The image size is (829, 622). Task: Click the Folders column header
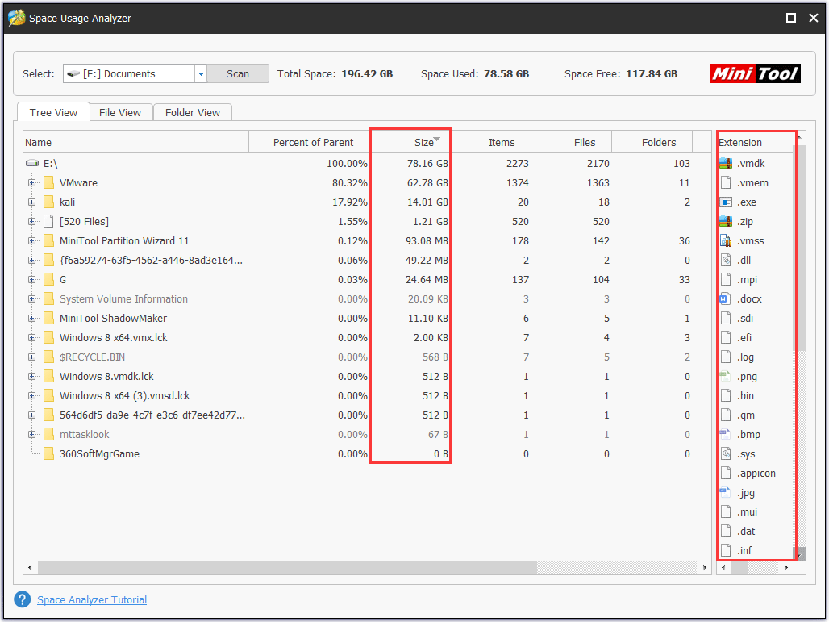coord(652,142)
